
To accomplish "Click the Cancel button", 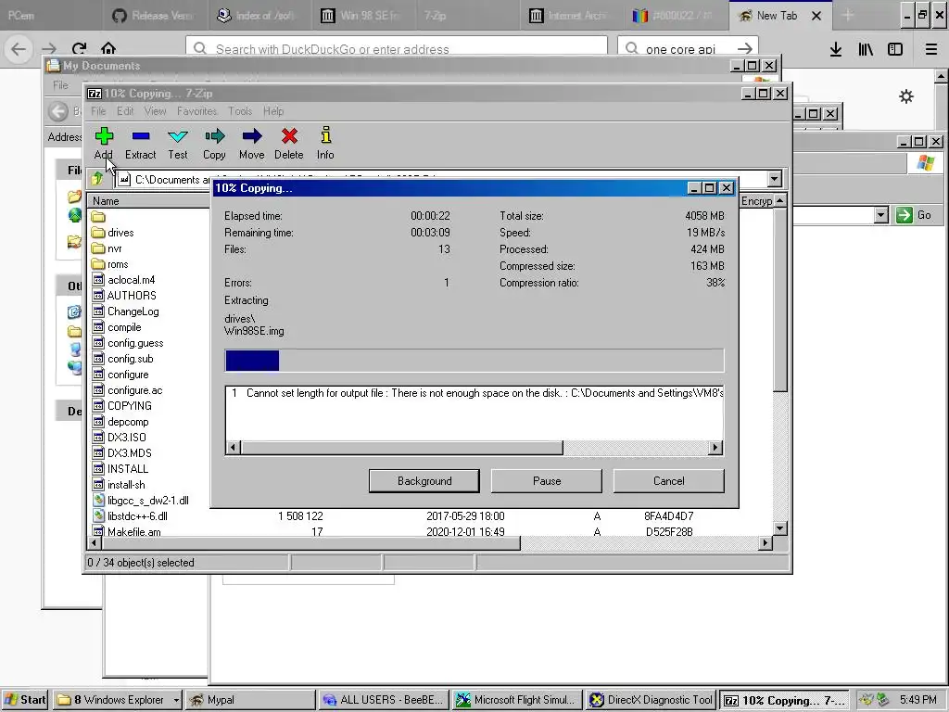I will tap(669, 481).
